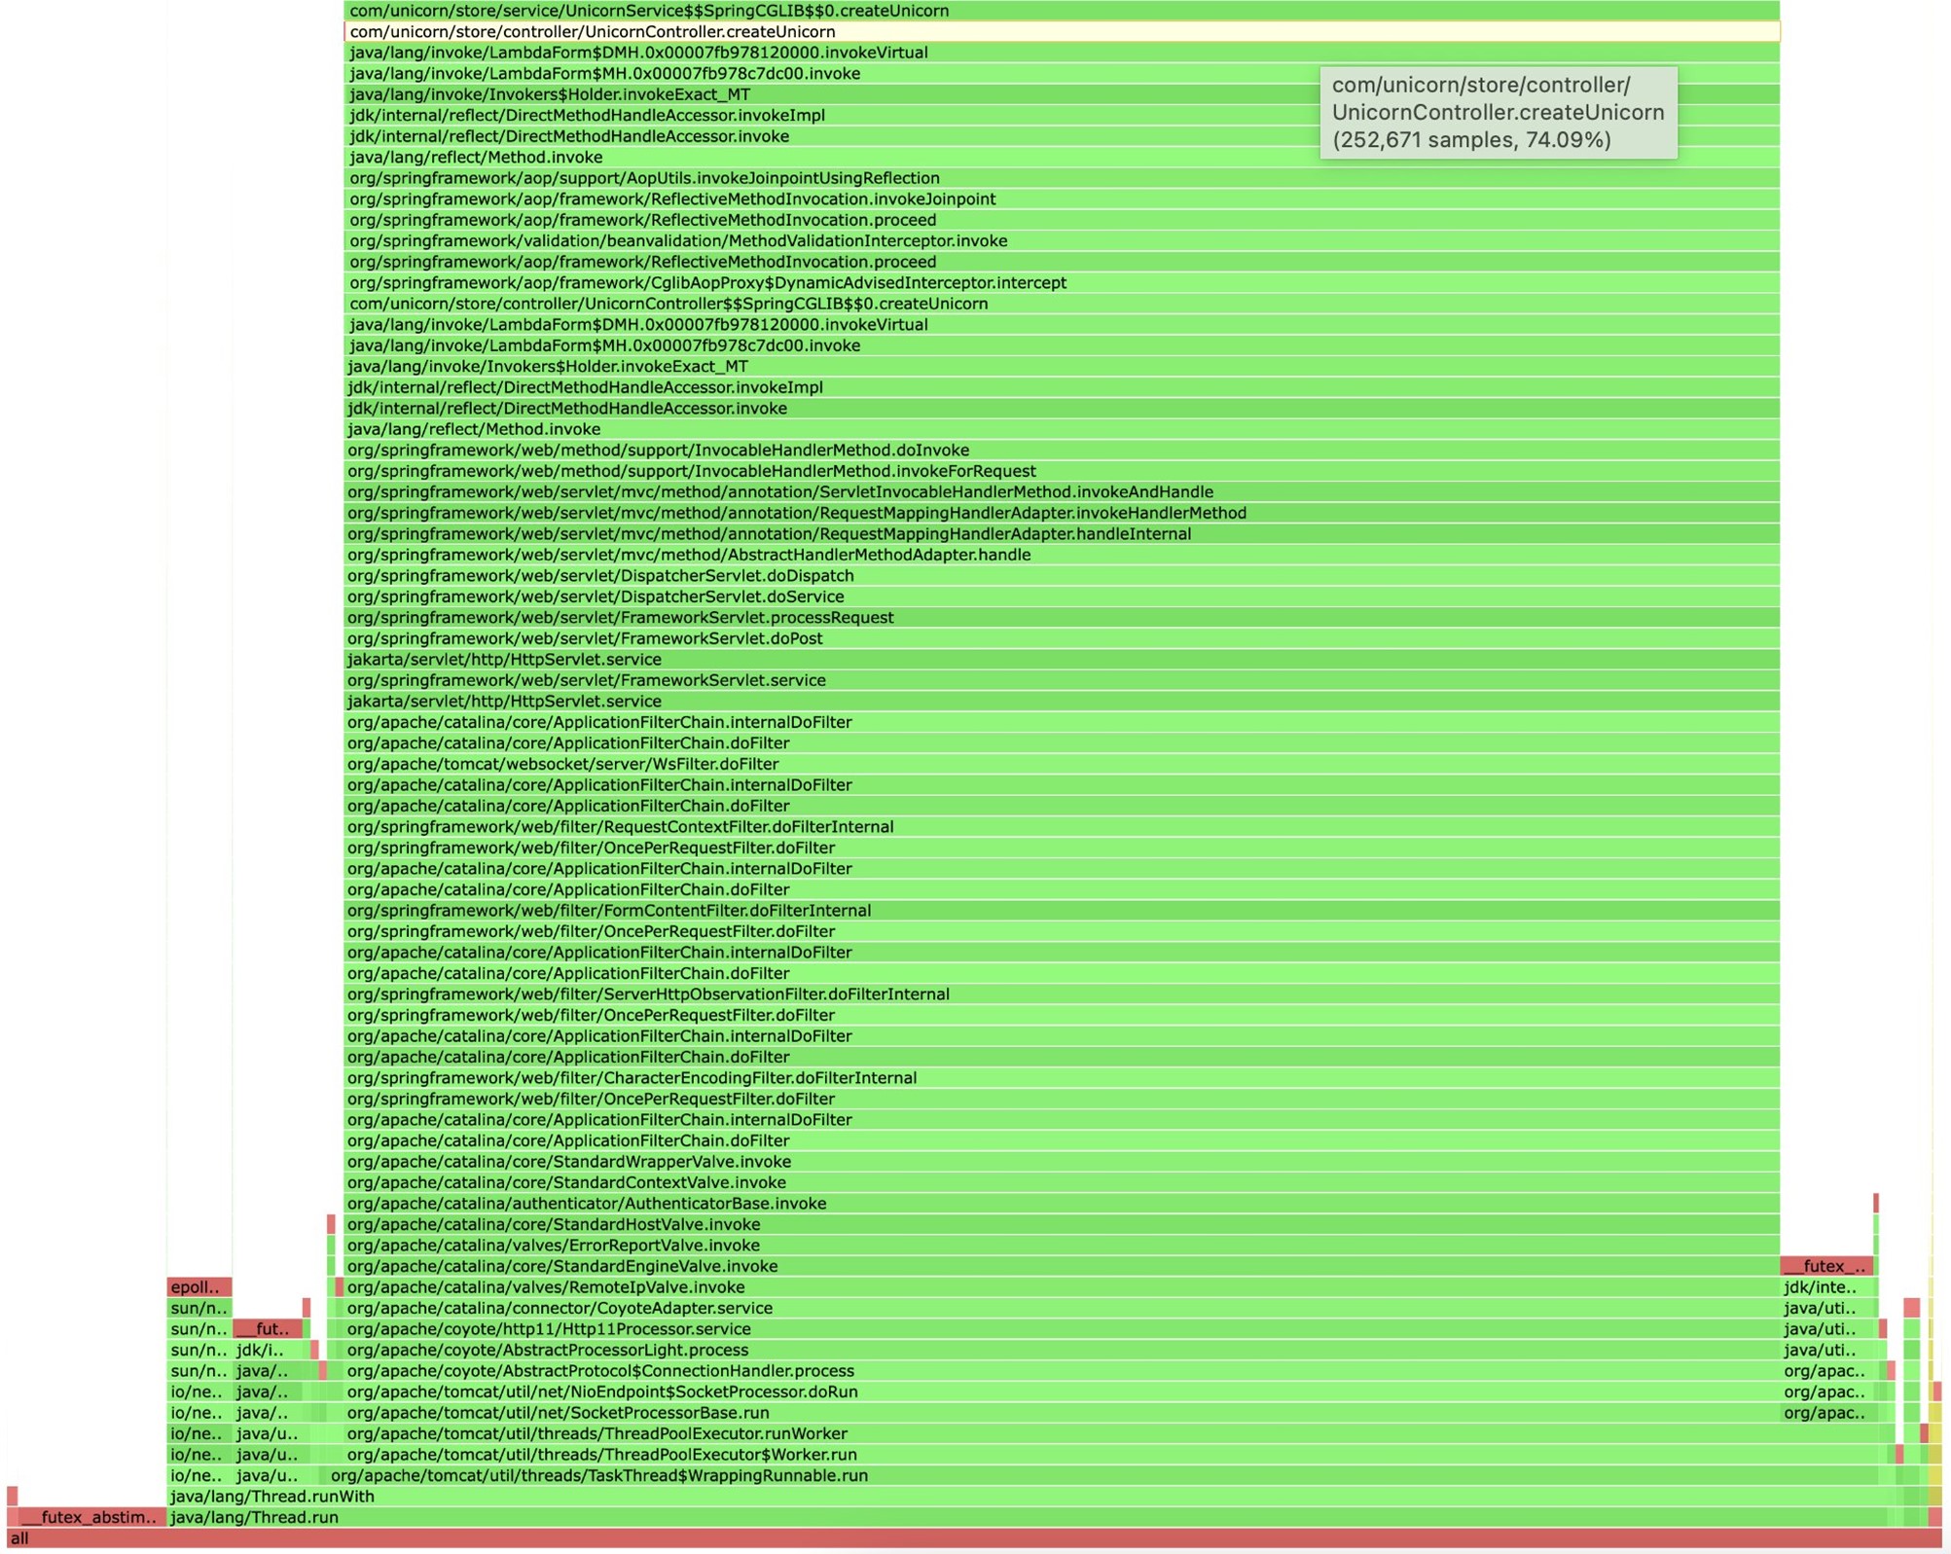Select UnicornService$$SpringCGLIB$$0.createUnicorn frame
This screenshot has width=1951, height=1554.
coord(1062,11)
